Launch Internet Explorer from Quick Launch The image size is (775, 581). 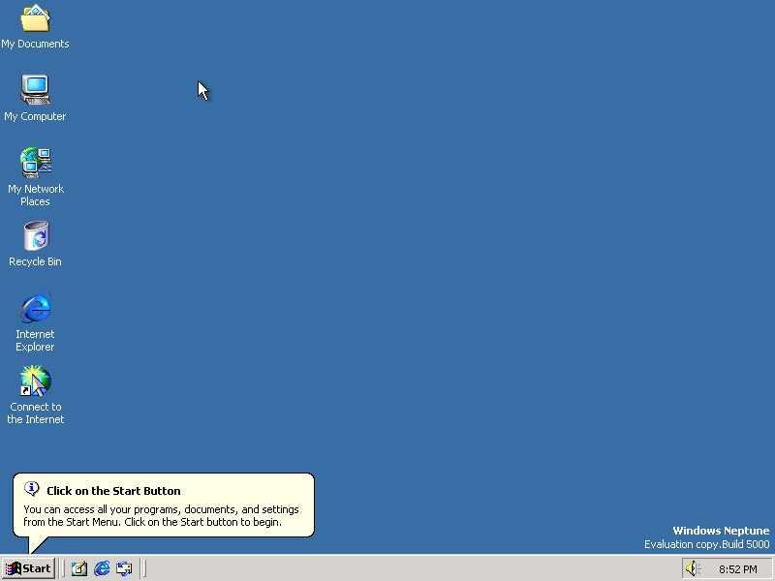(x=102, y=568)
